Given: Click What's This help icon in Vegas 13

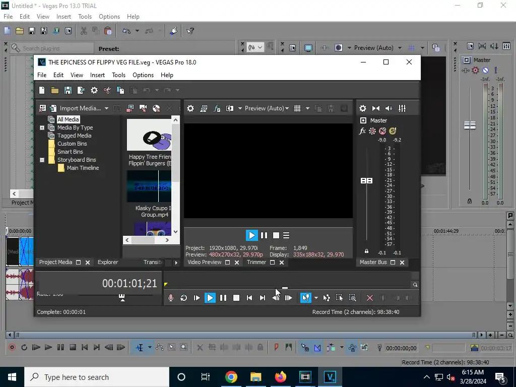Looking at the screenshot, I should tap(190, 31).
